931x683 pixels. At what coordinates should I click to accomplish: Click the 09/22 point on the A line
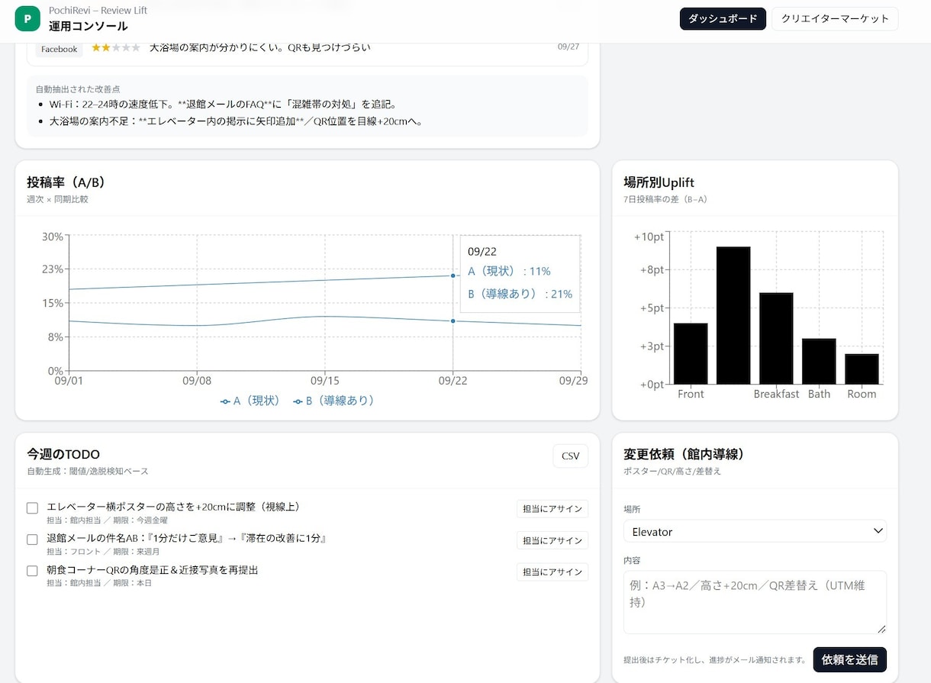coord(453,321)
